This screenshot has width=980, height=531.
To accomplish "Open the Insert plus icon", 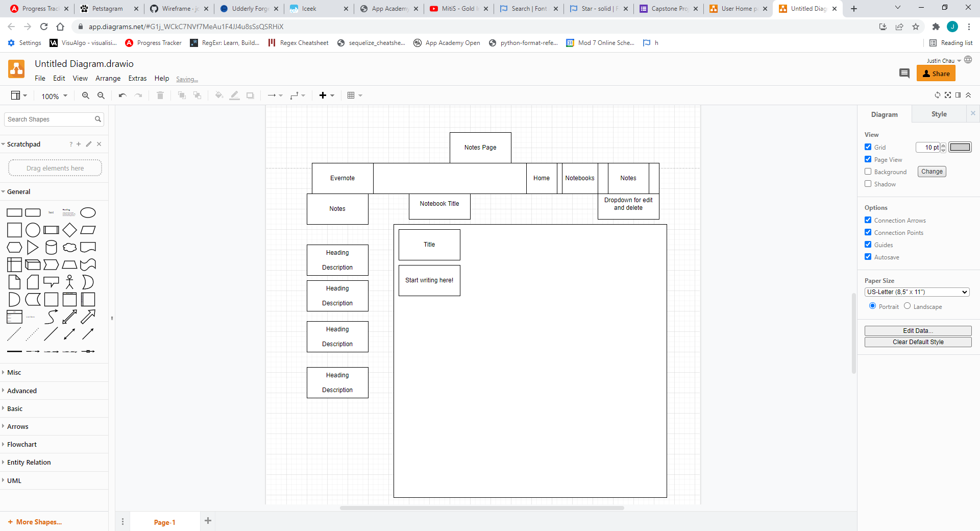I will tap(324, 95).
